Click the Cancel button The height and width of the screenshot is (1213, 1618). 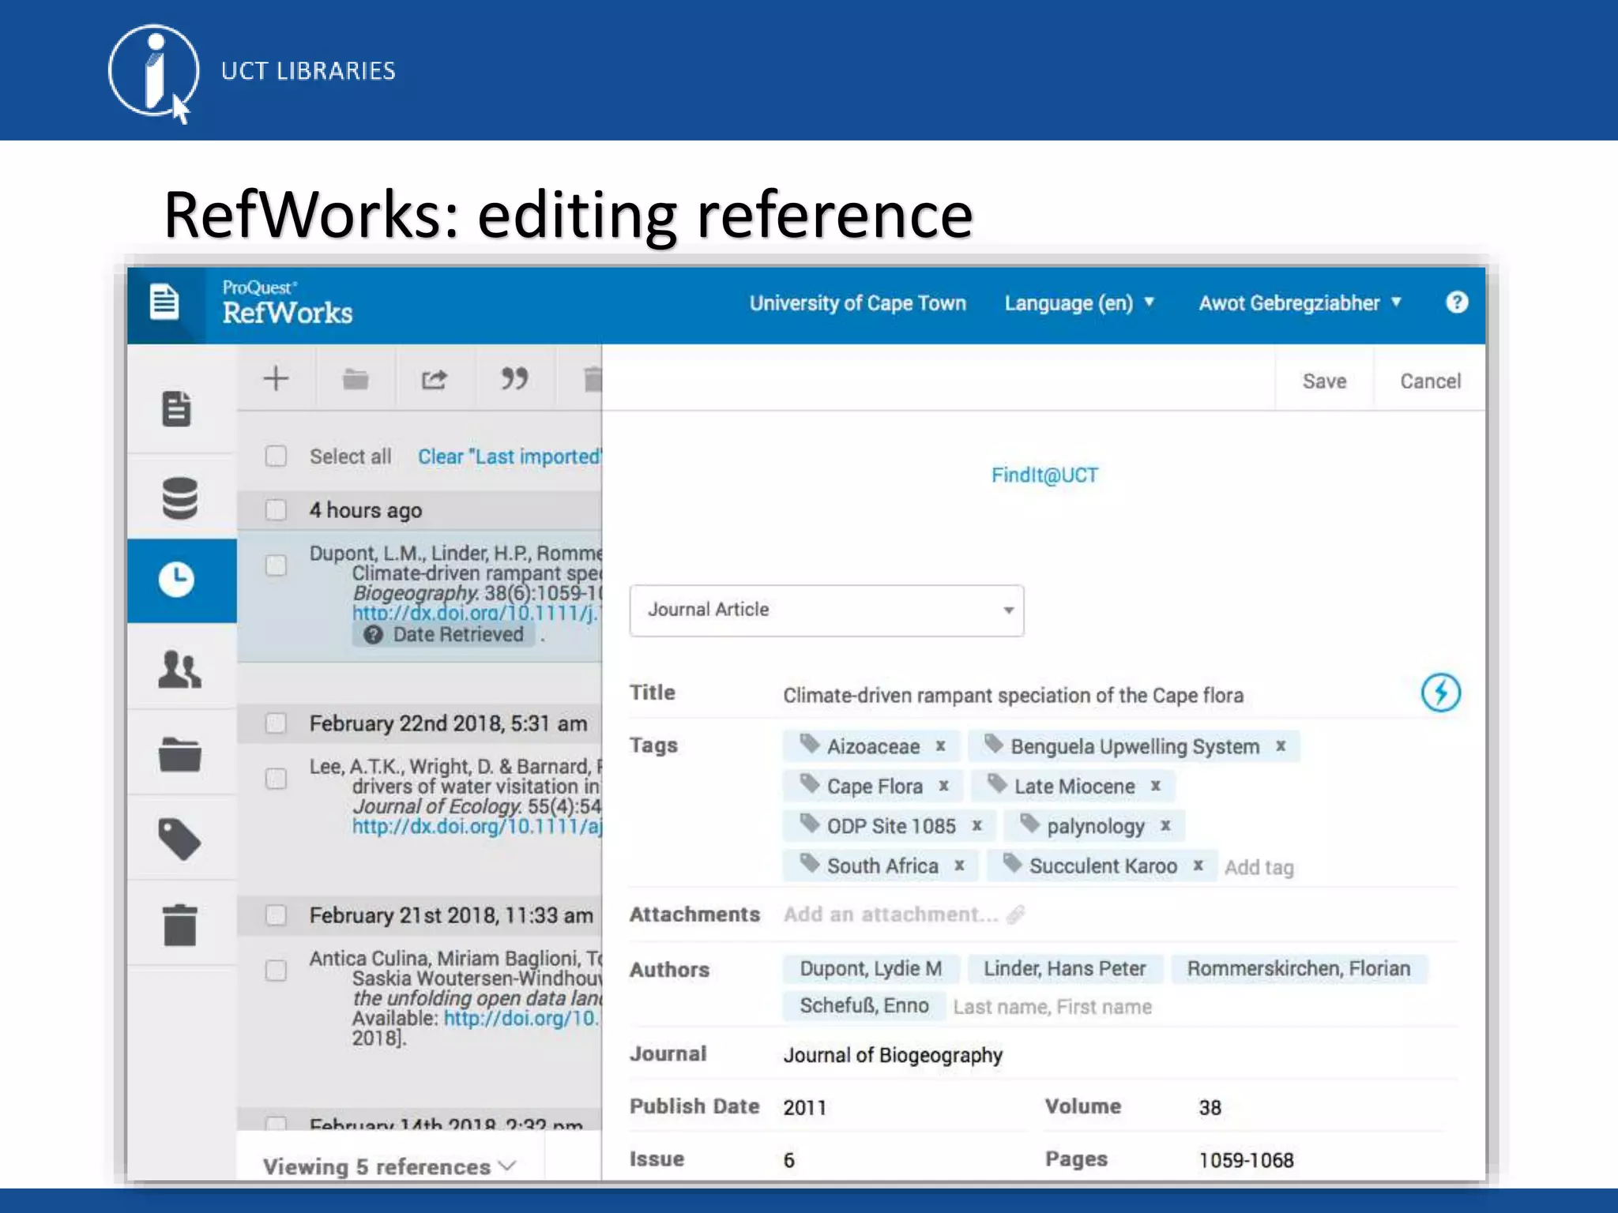coord(1430,381)
